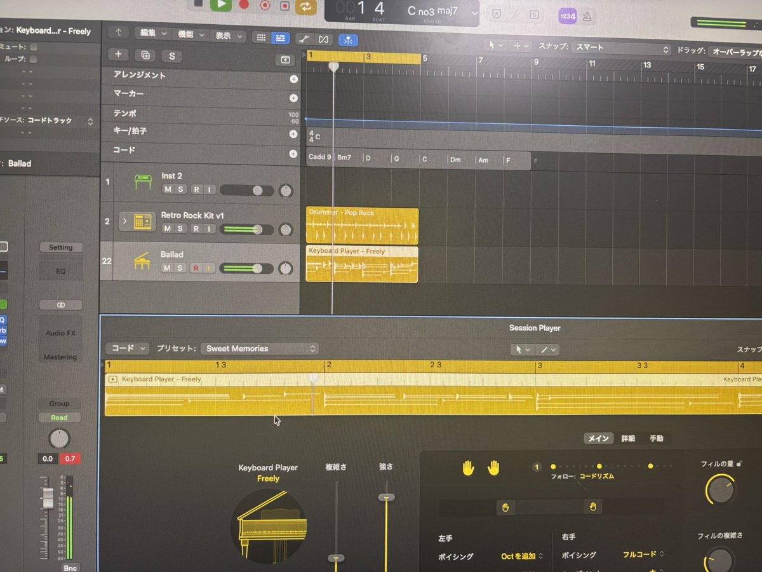Image resolution: width=762 pixels, height=572 pixels.
Task: Open the Session Player pointer tool menu
Action: pyautogui.click(x=523, y=350)
